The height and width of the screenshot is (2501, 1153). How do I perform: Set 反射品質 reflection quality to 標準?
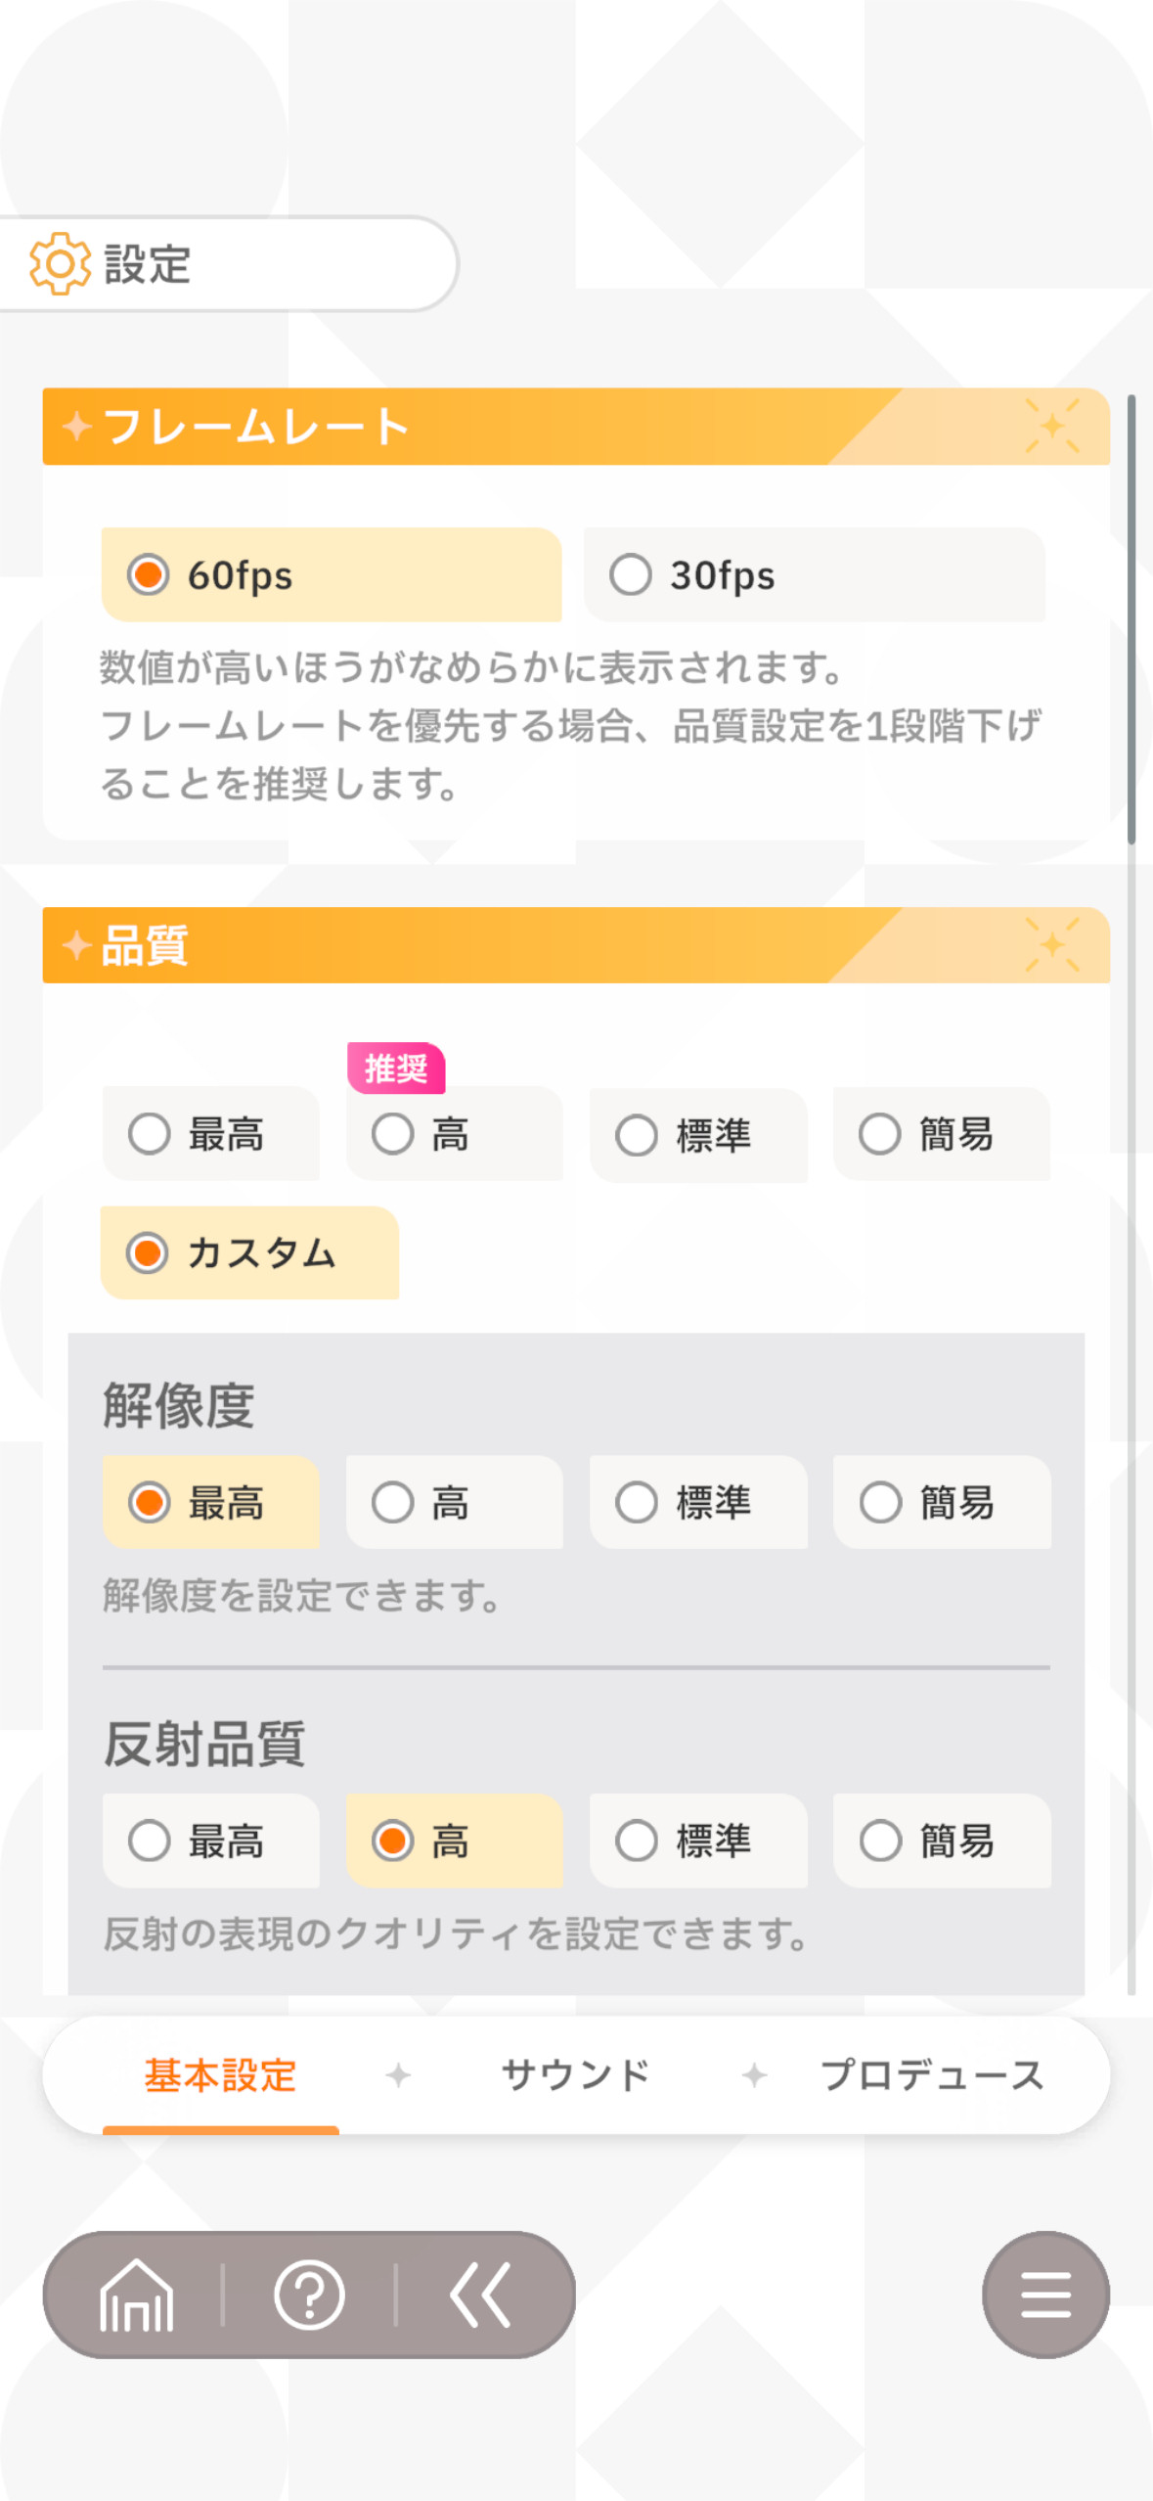click(x=698, y=1841)
